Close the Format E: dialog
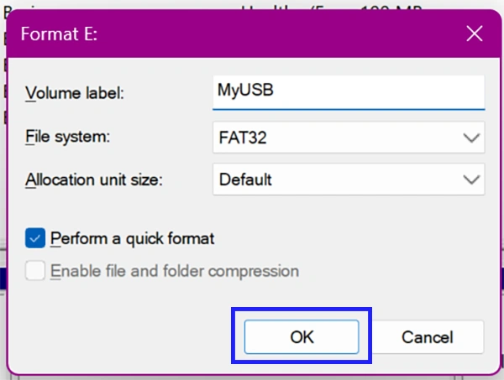The width and height of the screenshot is (504, 380). (x=475, y=34)
